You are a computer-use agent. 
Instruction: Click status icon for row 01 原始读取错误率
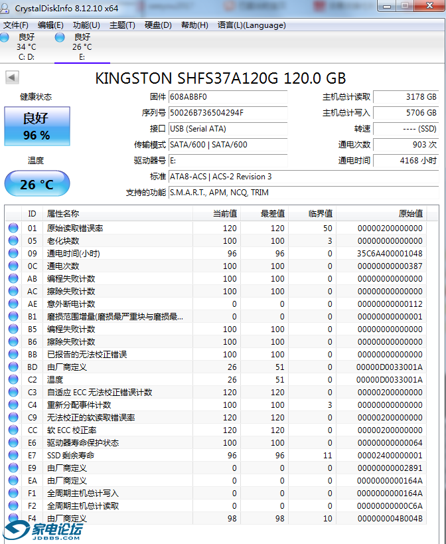click(x=13, y=228)
